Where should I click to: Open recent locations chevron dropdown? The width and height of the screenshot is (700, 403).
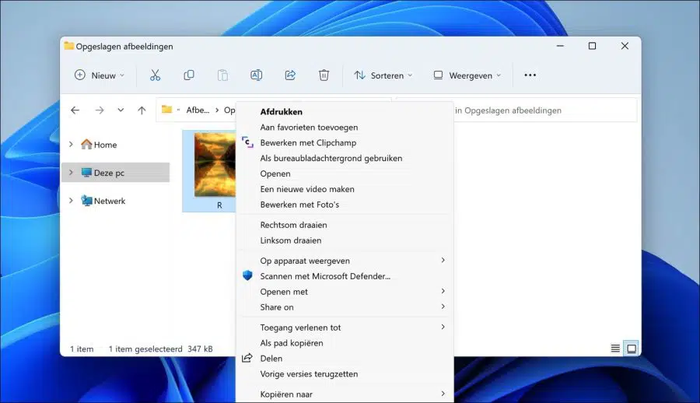[x=121, y=110]
